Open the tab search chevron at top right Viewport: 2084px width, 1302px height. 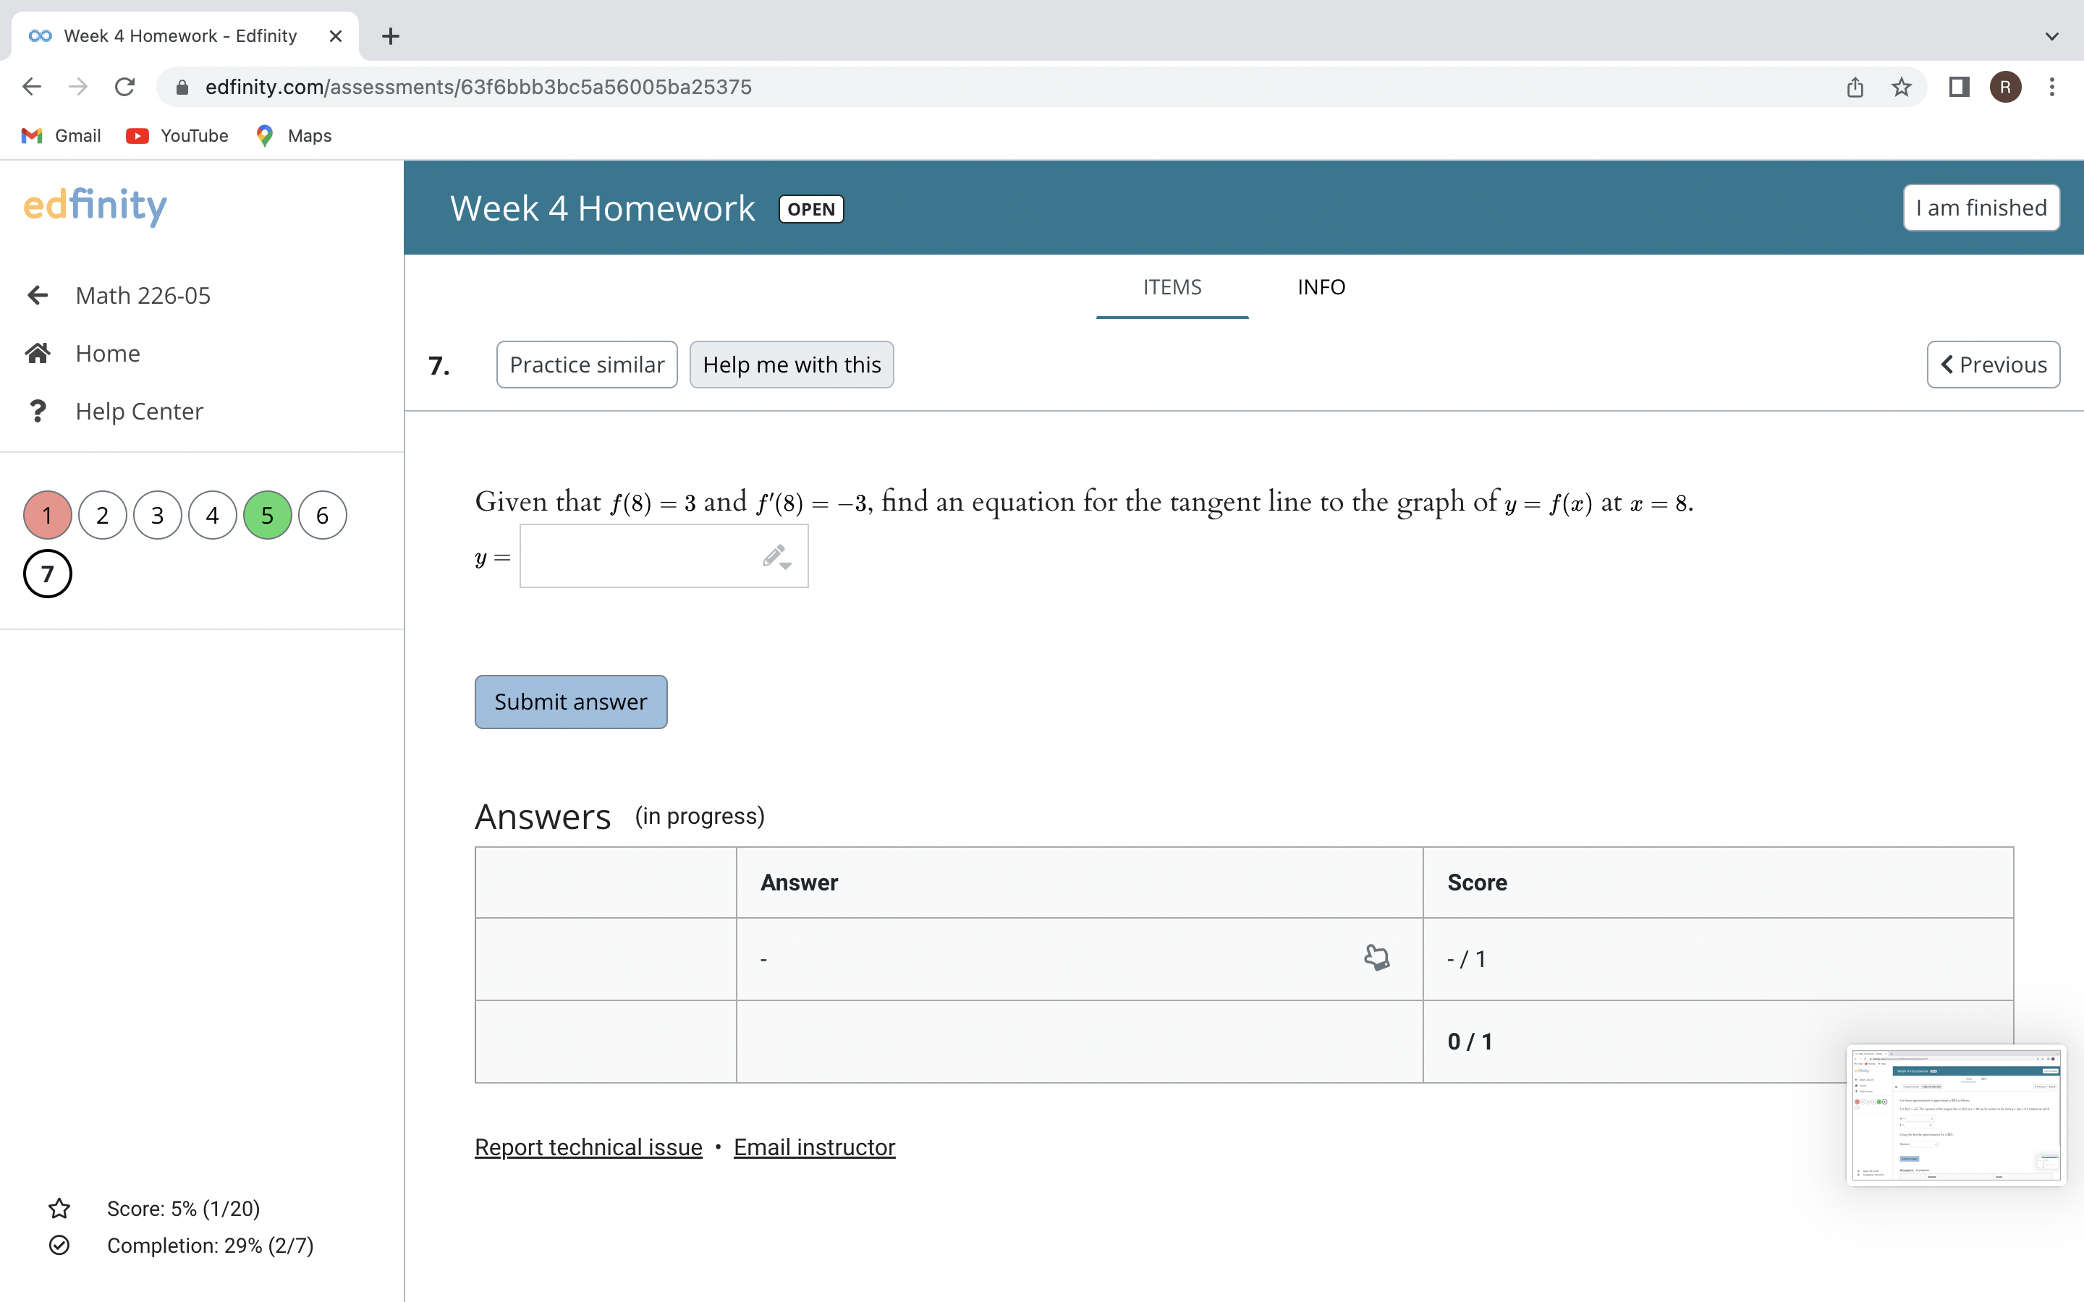click(2052, 36)
